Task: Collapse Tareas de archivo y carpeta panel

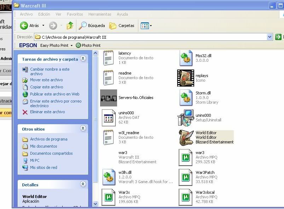Action: pos(83,58)
